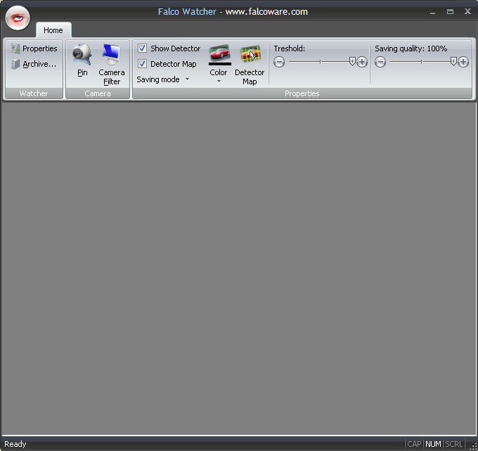Maximize the Falco Watcher window
Screen dimensions: 478x451
(450, 11)
